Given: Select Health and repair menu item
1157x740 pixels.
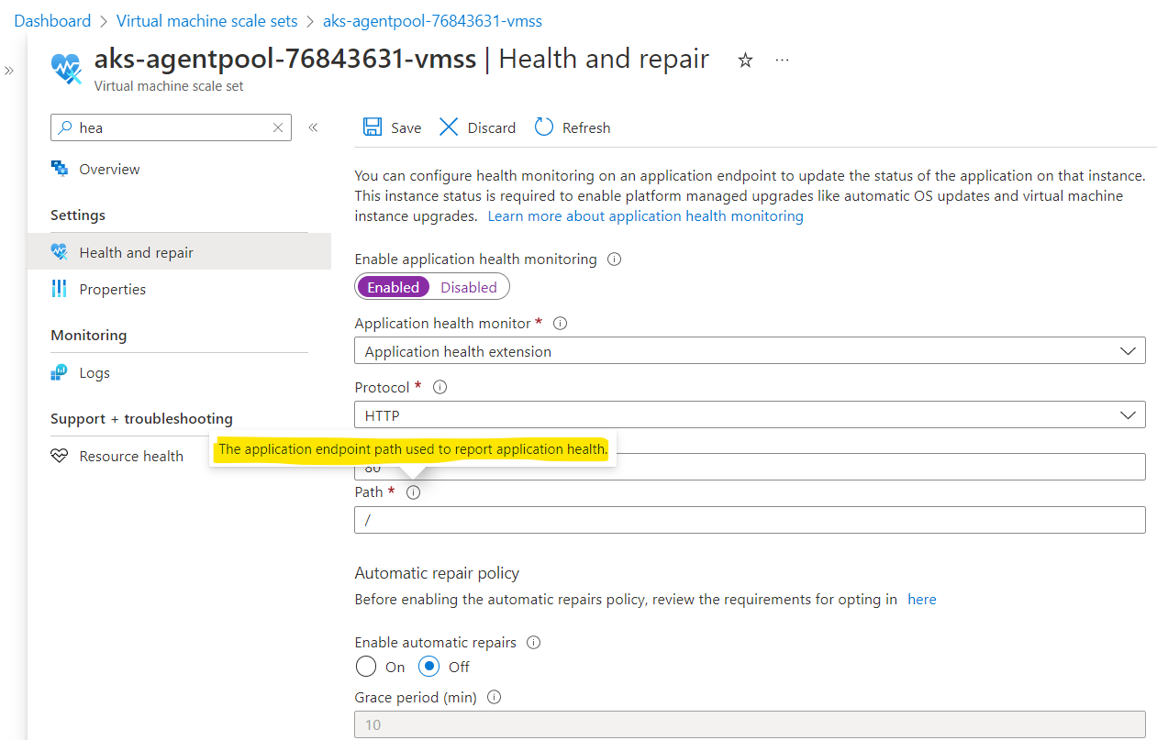Looking at the screenshot, I should click(179, 252).
